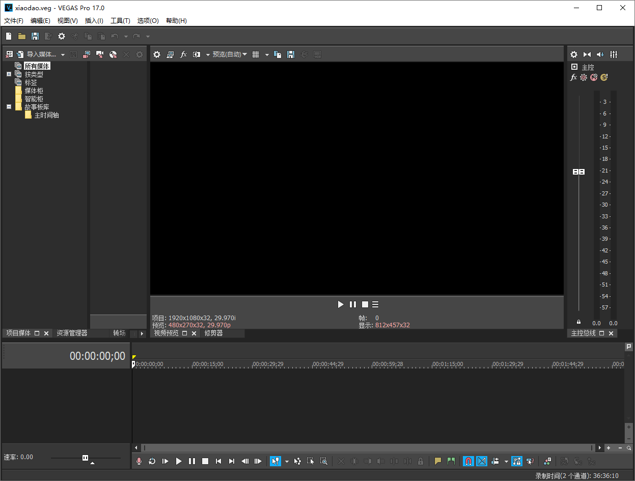This screenshot has height=481, width=635.
Task: Toggle master bus solo button
Action: point(604,77)
